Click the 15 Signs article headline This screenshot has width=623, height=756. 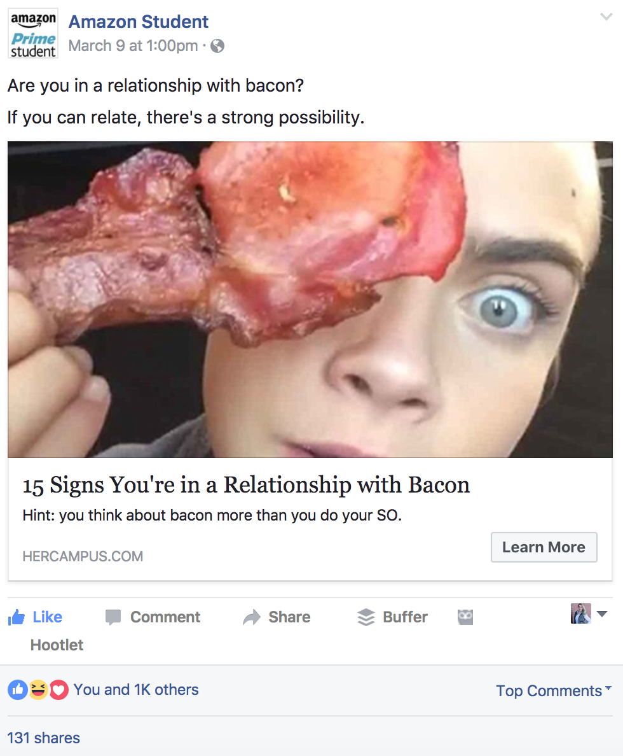tap(246, 485)
